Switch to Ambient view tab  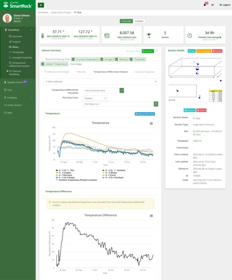click(x=139, y=21)
